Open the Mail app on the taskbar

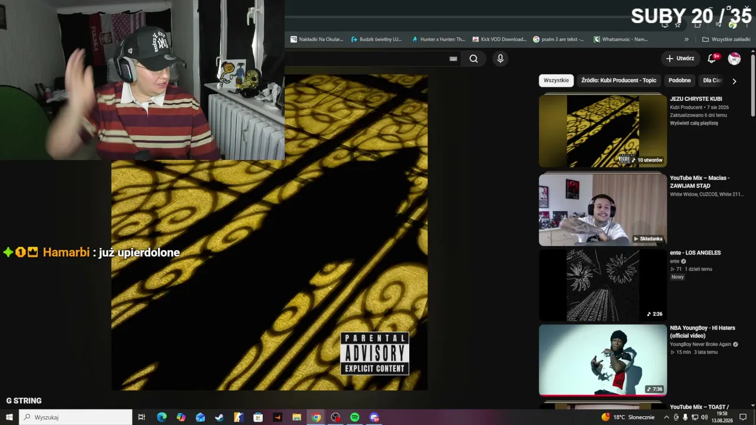(200, 417)
